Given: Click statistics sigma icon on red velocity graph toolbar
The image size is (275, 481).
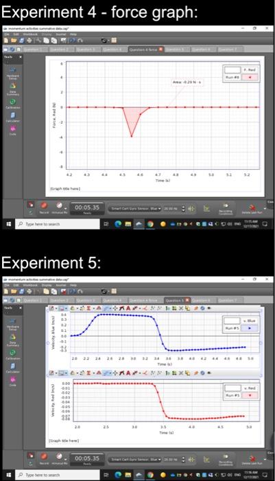Looking at the screenshot, I should (89, 373).
